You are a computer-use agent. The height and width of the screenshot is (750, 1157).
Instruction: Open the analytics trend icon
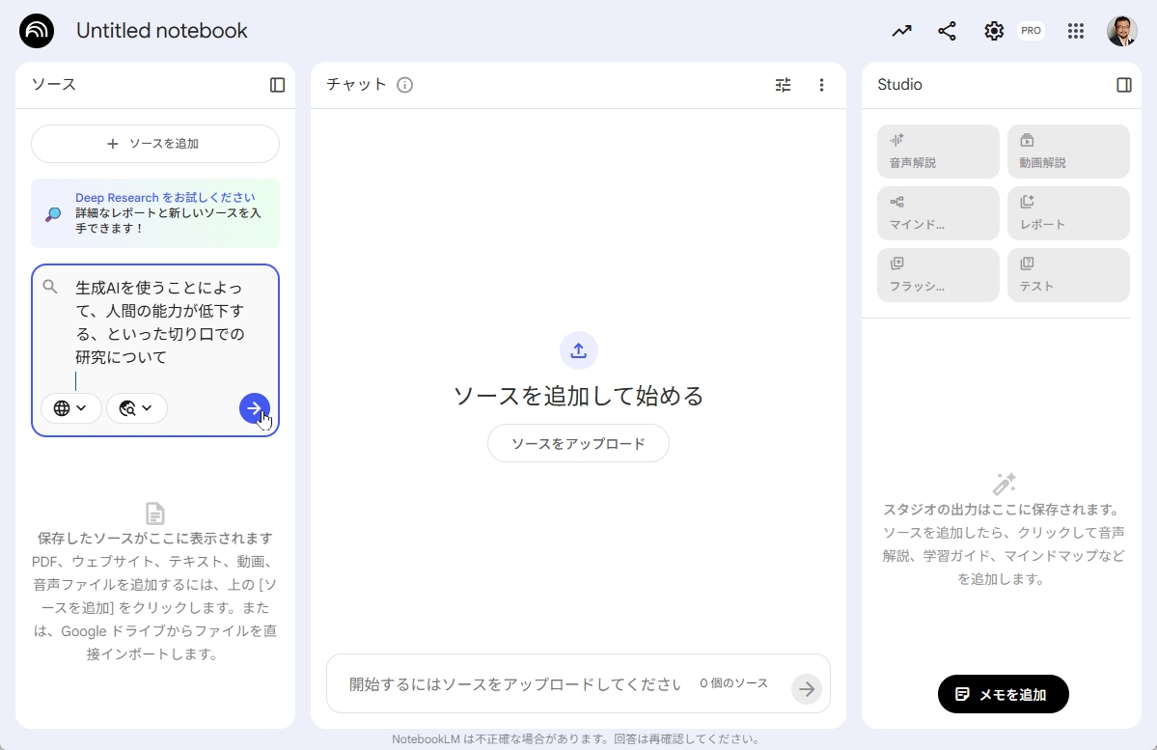pyautogui.click(x=901, y=31)
